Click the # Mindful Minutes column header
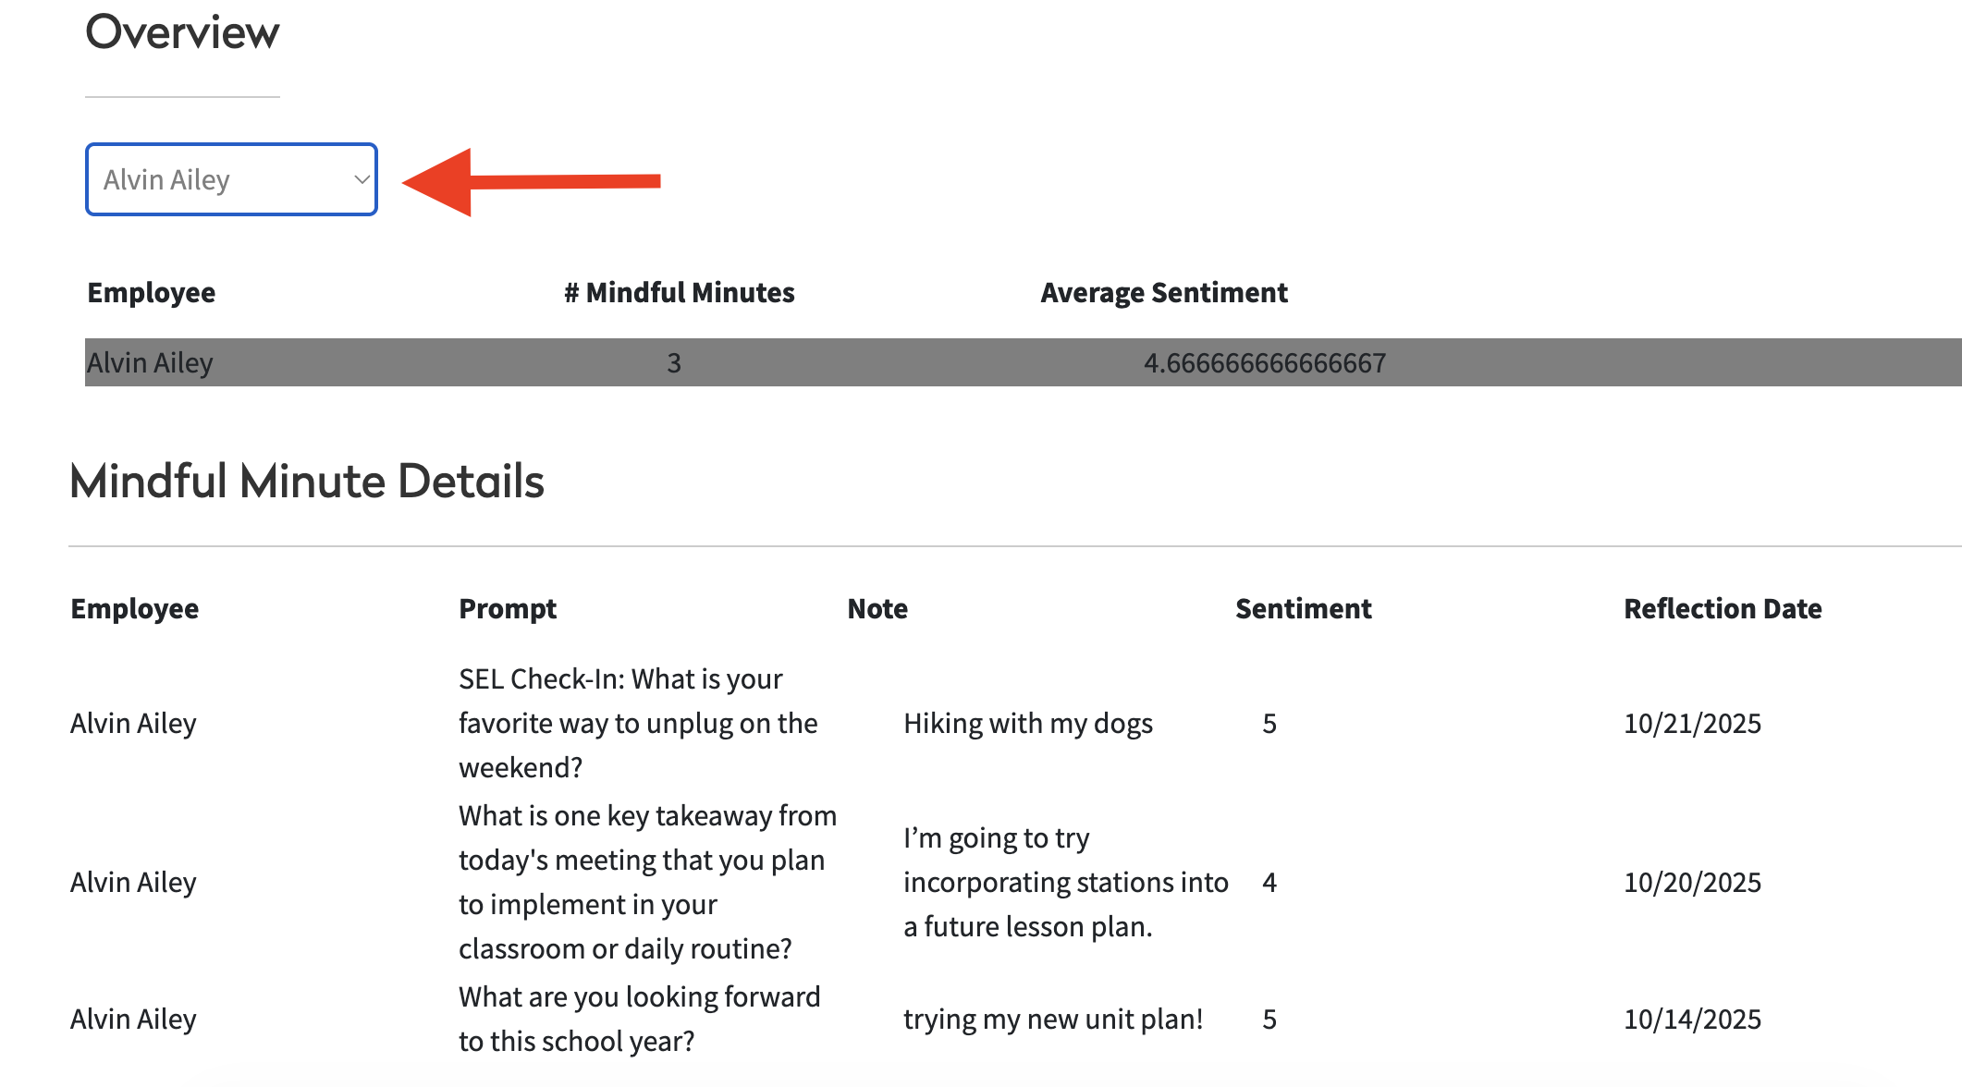1962x1087 pixels. click(679, 292)
